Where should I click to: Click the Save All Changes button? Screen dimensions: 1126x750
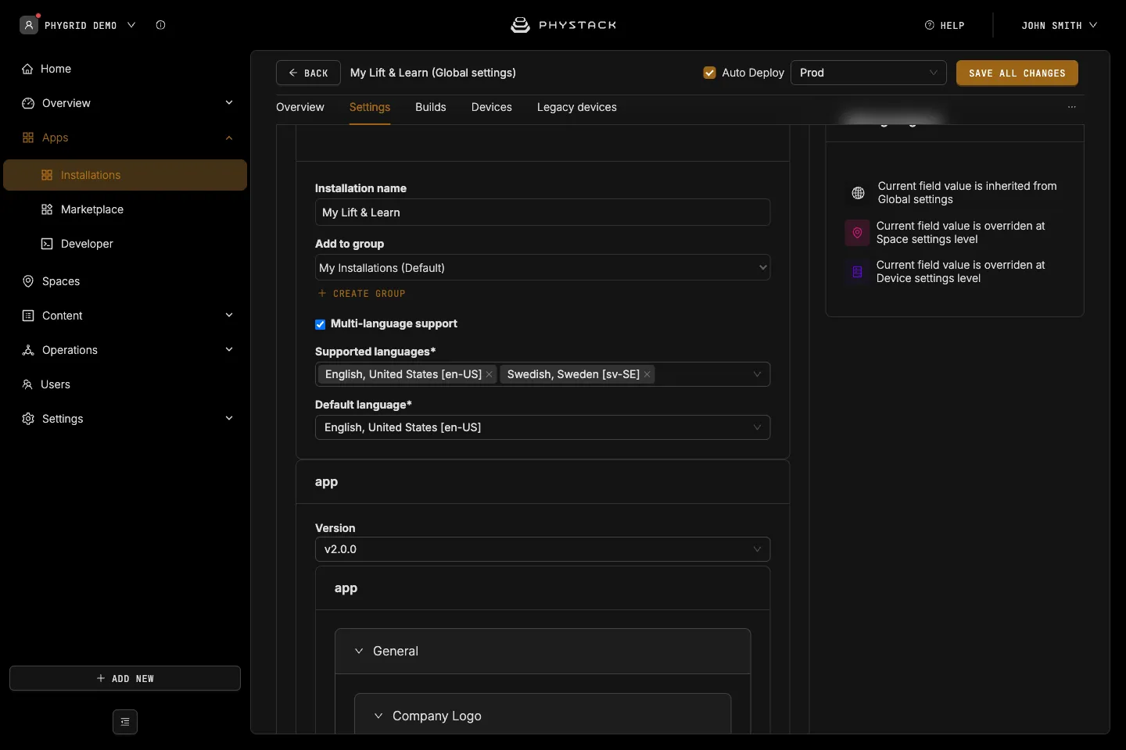pyautogui.click(x=1017, y=73)
